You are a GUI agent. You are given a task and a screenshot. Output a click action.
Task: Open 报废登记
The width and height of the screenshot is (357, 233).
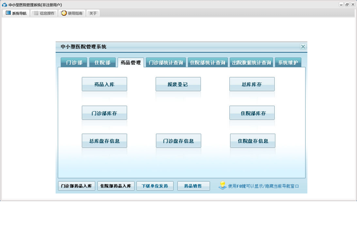[x=178, y=84]
